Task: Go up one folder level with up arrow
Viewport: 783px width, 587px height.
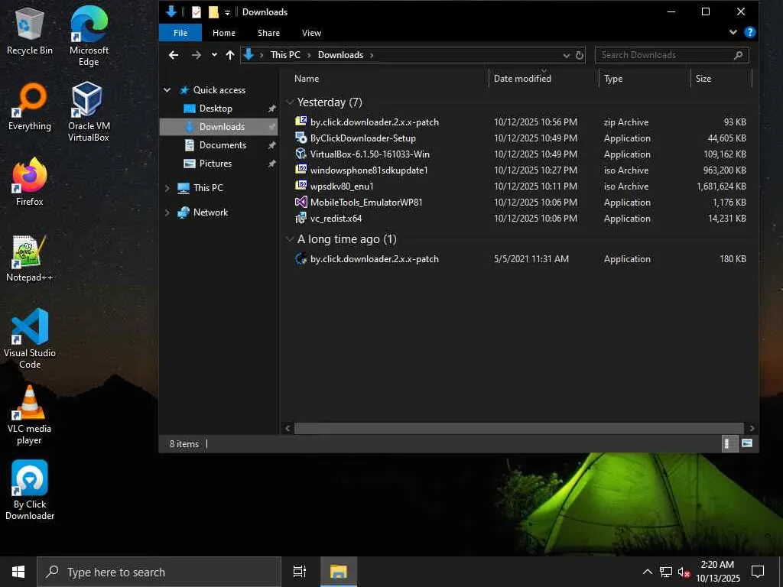Action: (x=229, y=55)
